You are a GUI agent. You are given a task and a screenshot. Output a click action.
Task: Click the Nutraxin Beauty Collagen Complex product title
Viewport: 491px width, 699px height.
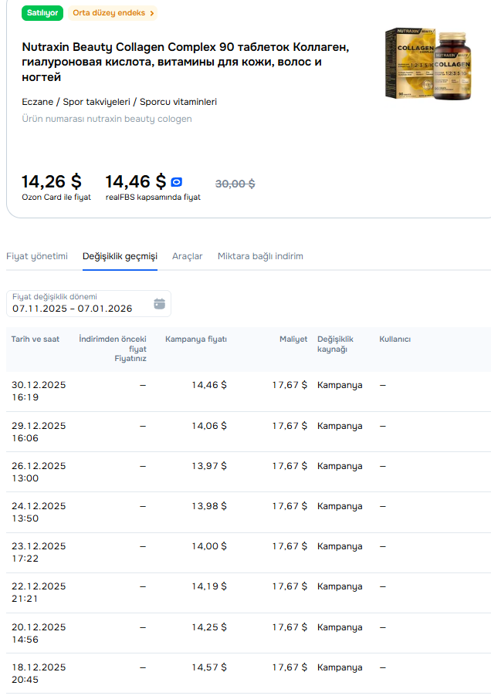(185, 62)
